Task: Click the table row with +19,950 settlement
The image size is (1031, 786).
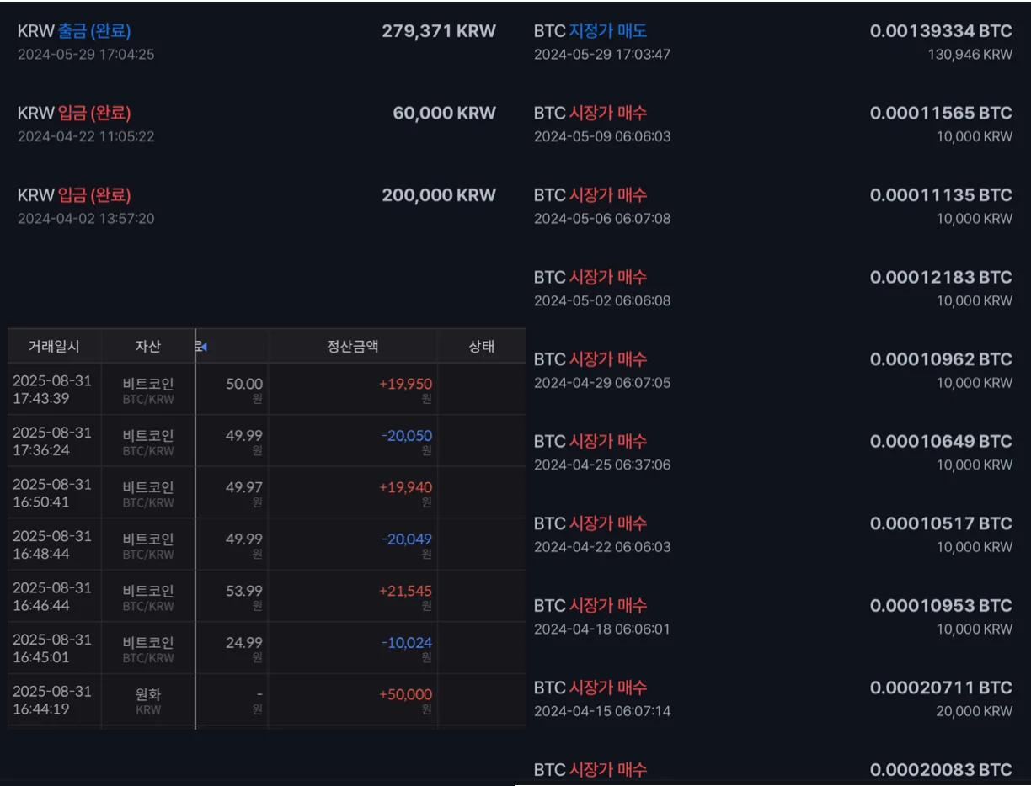Action: tap(266, 390)
